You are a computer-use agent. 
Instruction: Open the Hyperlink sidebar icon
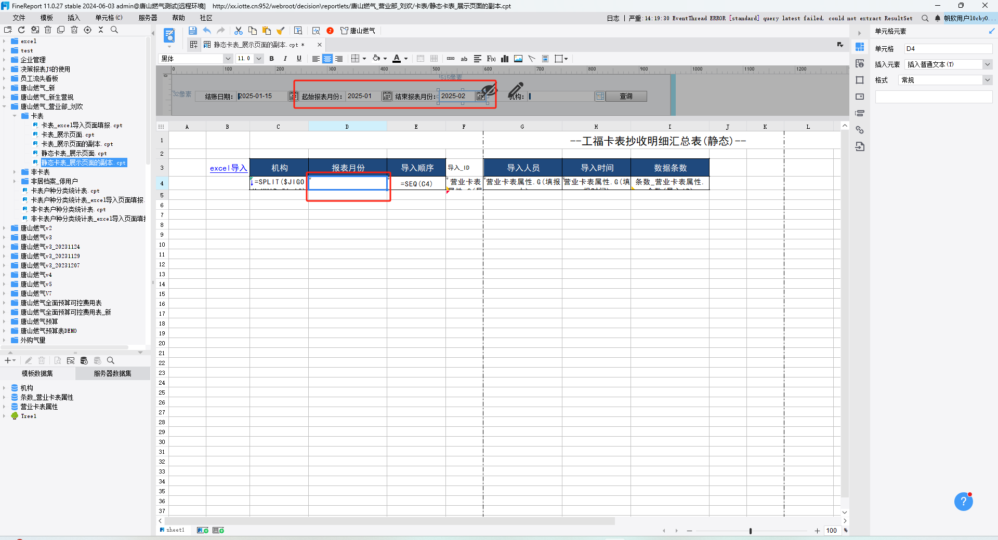click(860, 130)
